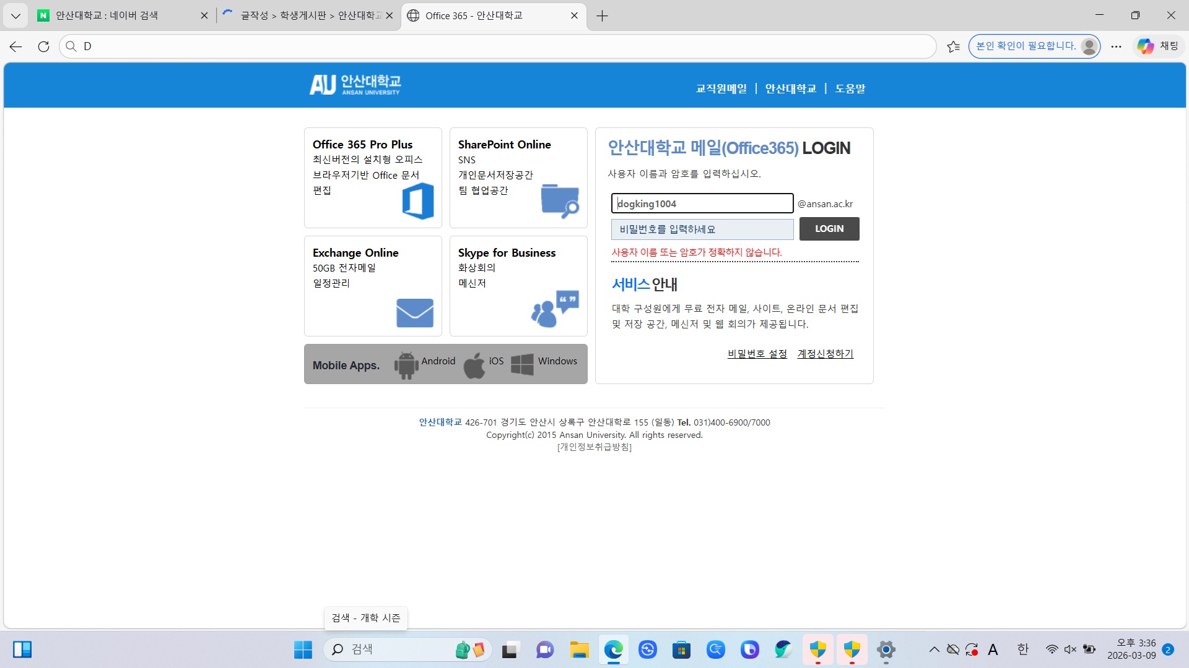Refresh the page
The height and width of the screenshot is (668, 1189).
pyautogui.click(x=43, y=46)
